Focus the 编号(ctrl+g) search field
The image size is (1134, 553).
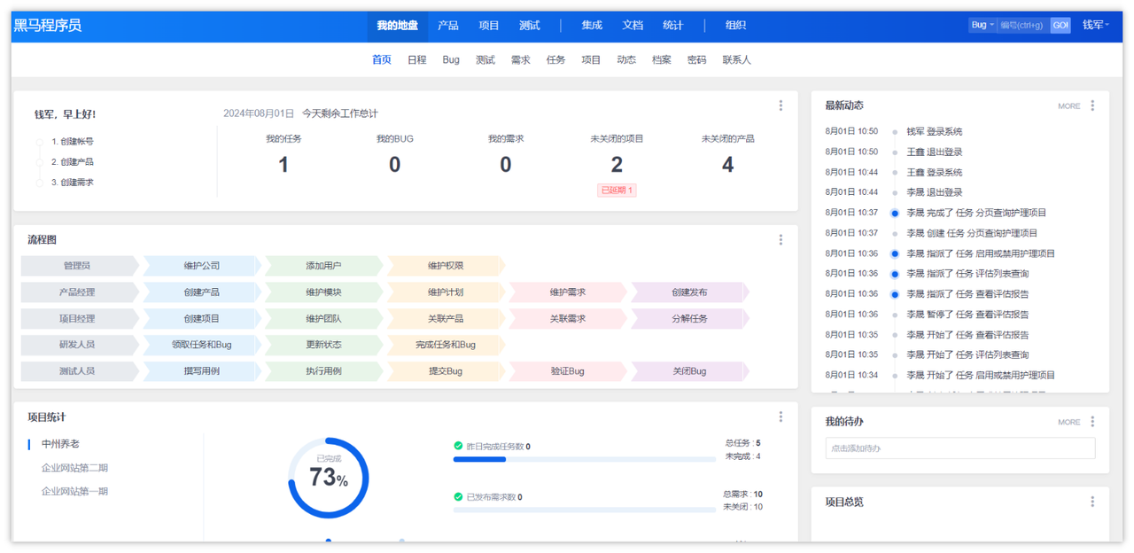coord(1023,25)
